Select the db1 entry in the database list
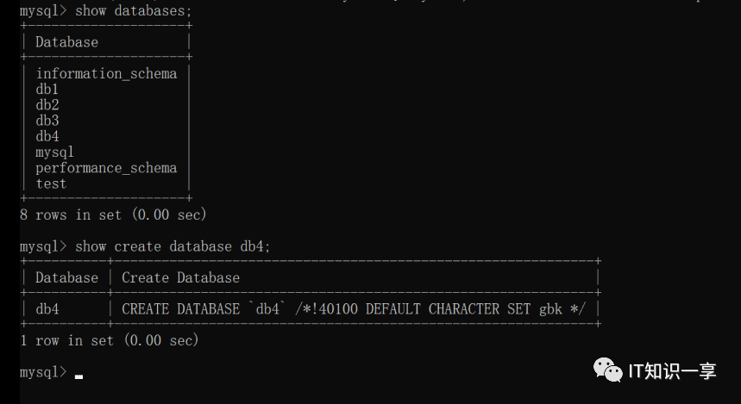The height and width of the screenshot is (404, 741). (47, 90)
